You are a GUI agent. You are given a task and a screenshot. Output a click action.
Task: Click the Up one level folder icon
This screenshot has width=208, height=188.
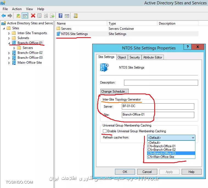(x=18, y=16)
